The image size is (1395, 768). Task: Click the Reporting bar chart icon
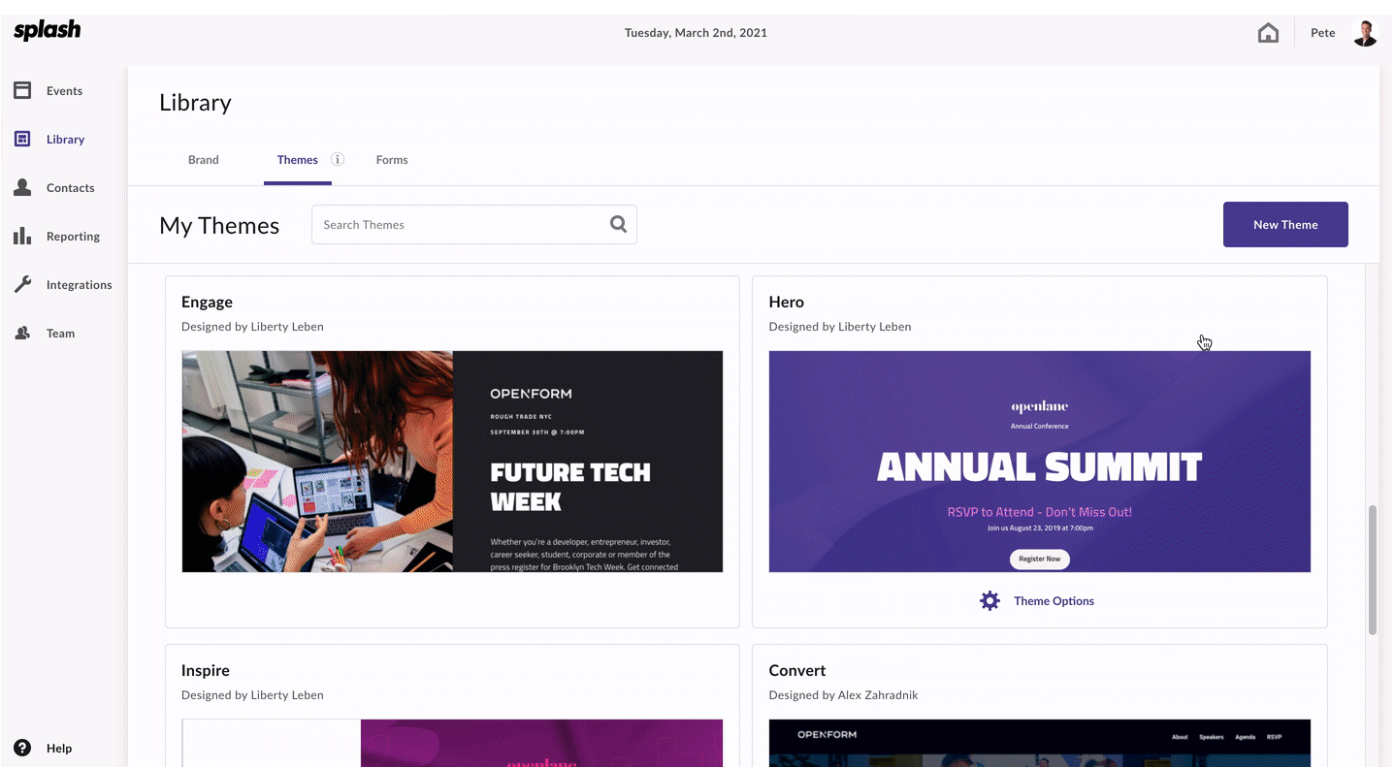coord(22,236)
